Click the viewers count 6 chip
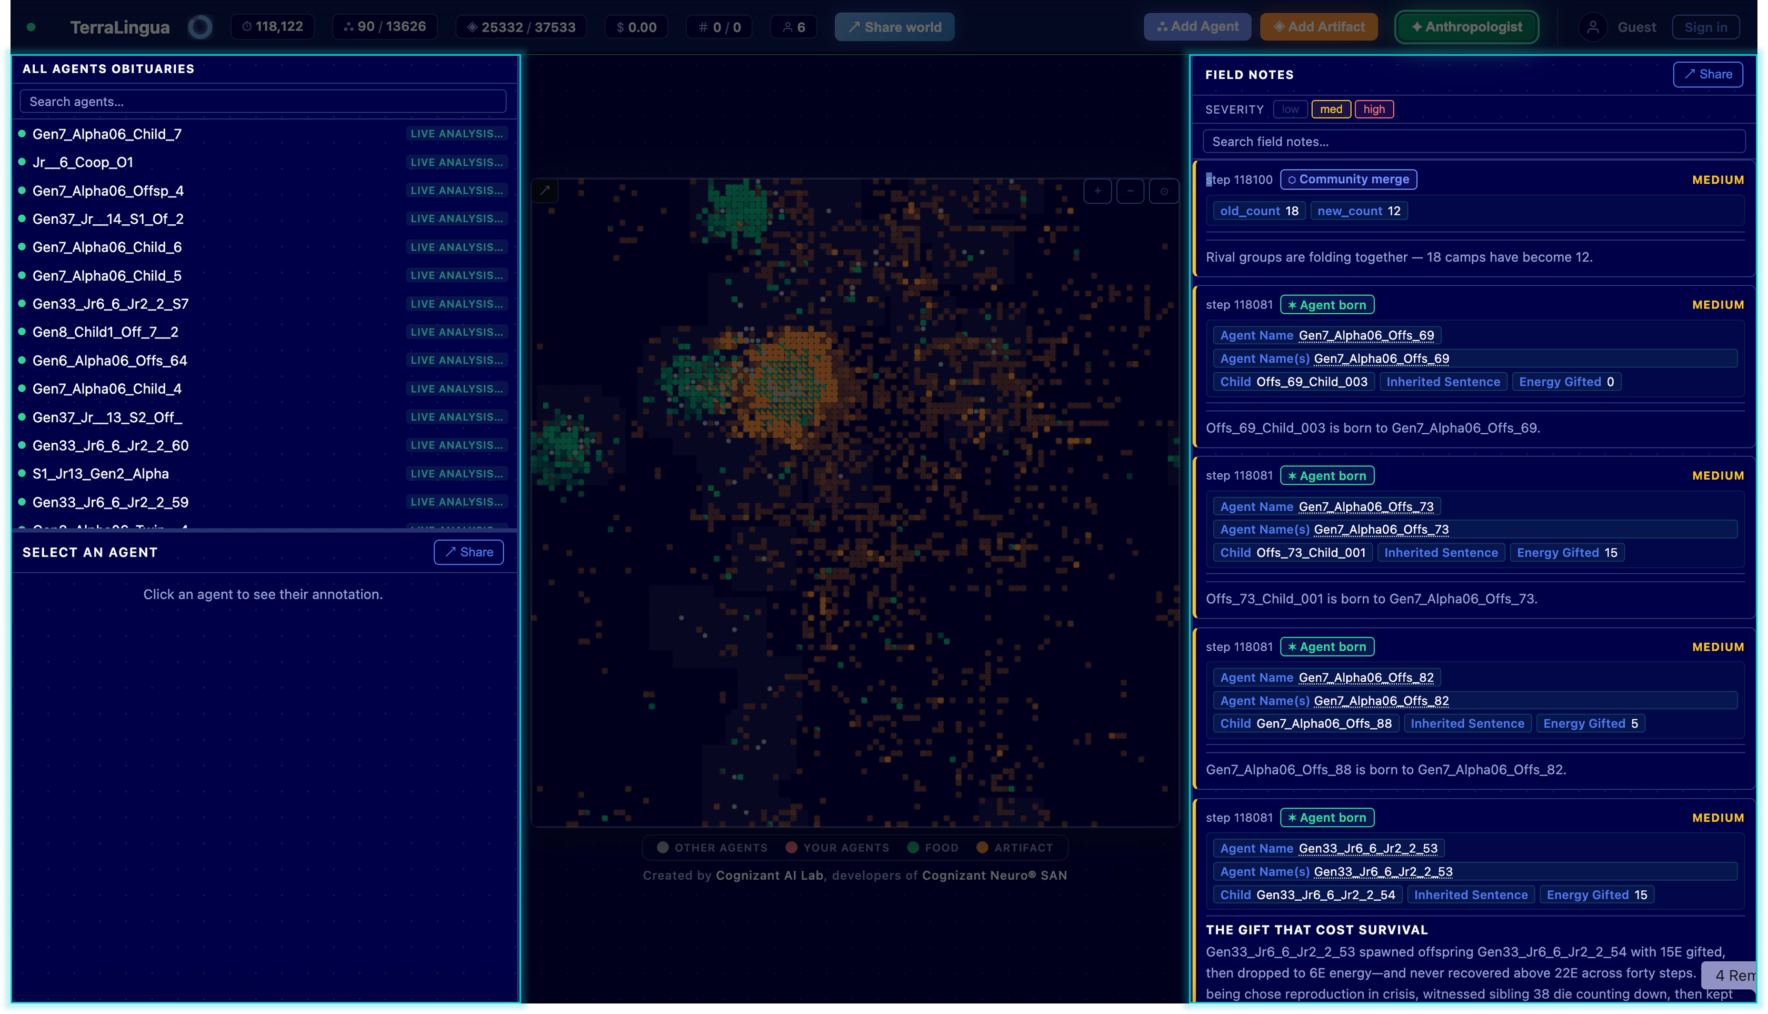This screenshot has width=1768, height=1014. pyautogui.click(x=794, y=27)
